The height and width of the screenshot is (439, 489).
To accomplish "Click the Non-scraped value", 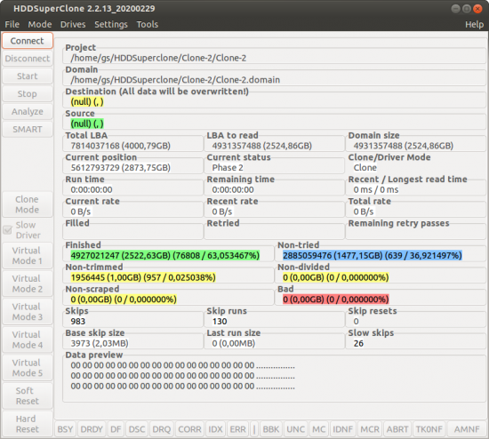I will tap(124, 299).
